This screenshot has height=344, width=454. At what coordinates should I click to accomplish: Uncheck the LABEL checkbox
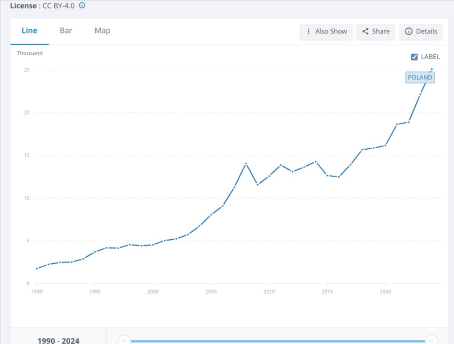[414, 57]
